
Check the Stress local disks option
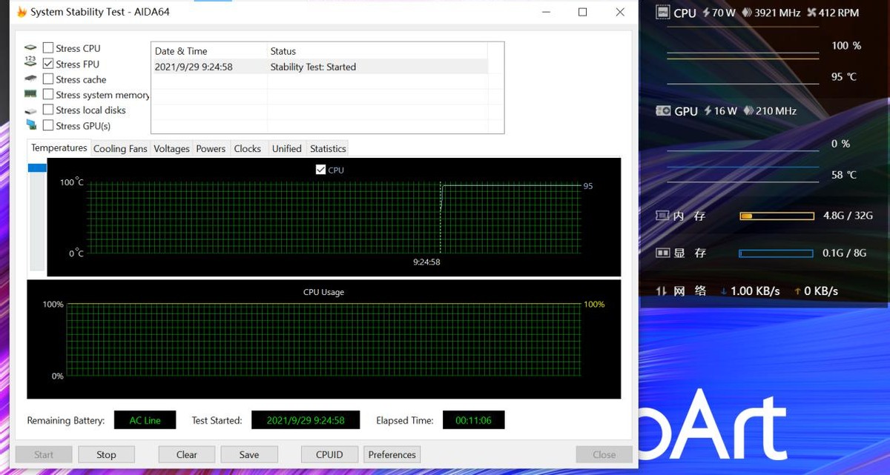tap(48, 110)
